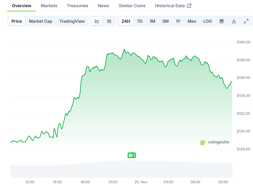Click the news event marker on chart

(132, 155)
